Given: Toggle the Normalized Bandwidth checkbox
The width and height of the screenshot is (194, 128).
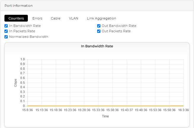Looking at the screenshot, I should (x=6, y=37).
